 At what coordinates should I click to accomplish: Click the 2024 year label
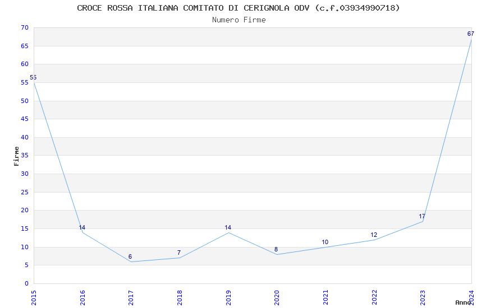coord(471,298)
